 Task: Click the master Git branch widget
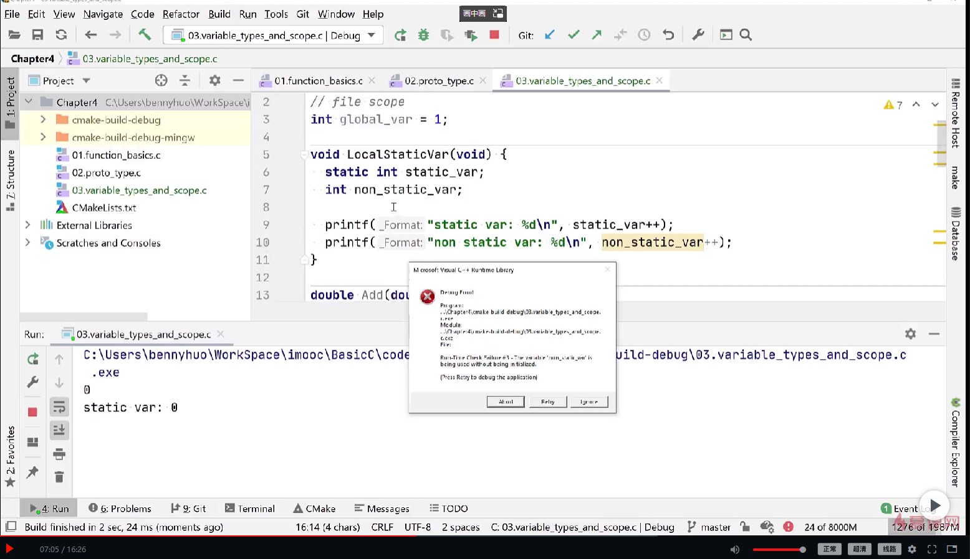point(709,527)
